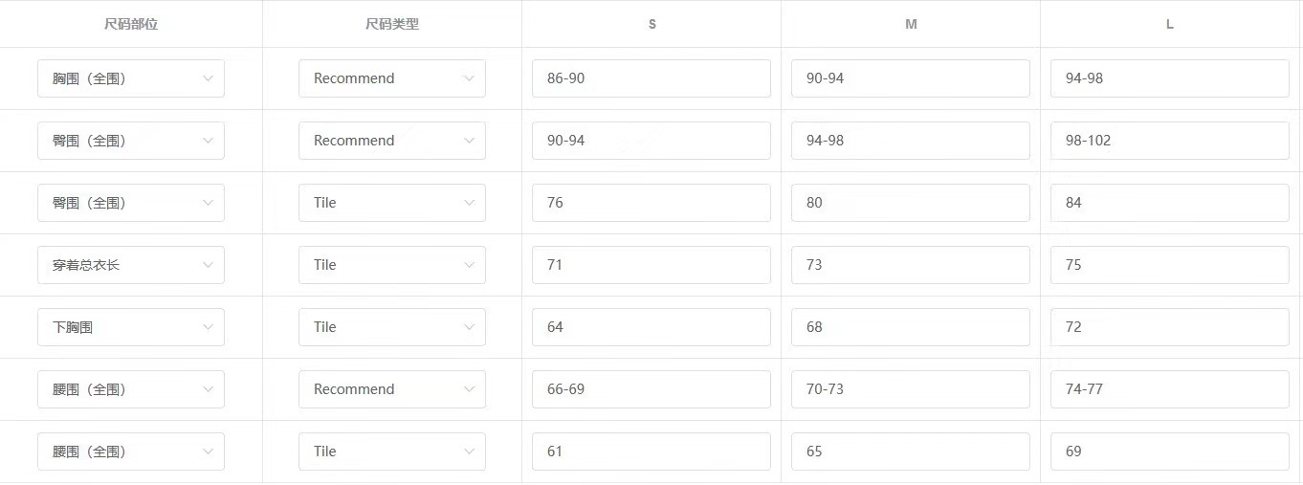1303x485 pixels.
Task: Click the chevron arrow of the 下胸围 dropdown
Action: (x=208, y=327)
